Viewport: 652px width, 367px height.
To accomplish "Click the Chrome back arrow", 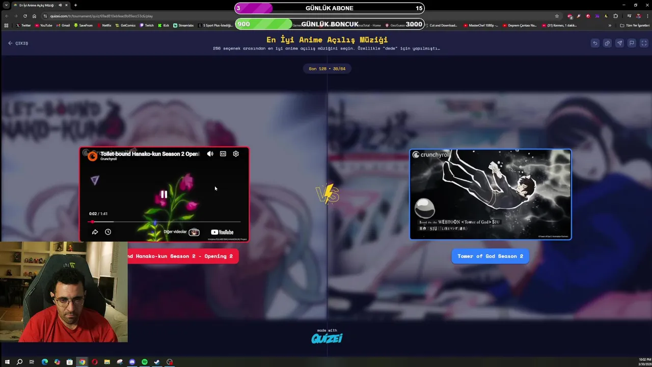I will (x=7, y=16).
